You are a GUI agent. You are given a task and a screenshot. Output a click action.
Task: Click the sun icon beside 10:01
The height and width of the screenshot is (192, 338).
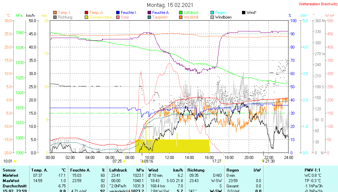tap(15, 161)
